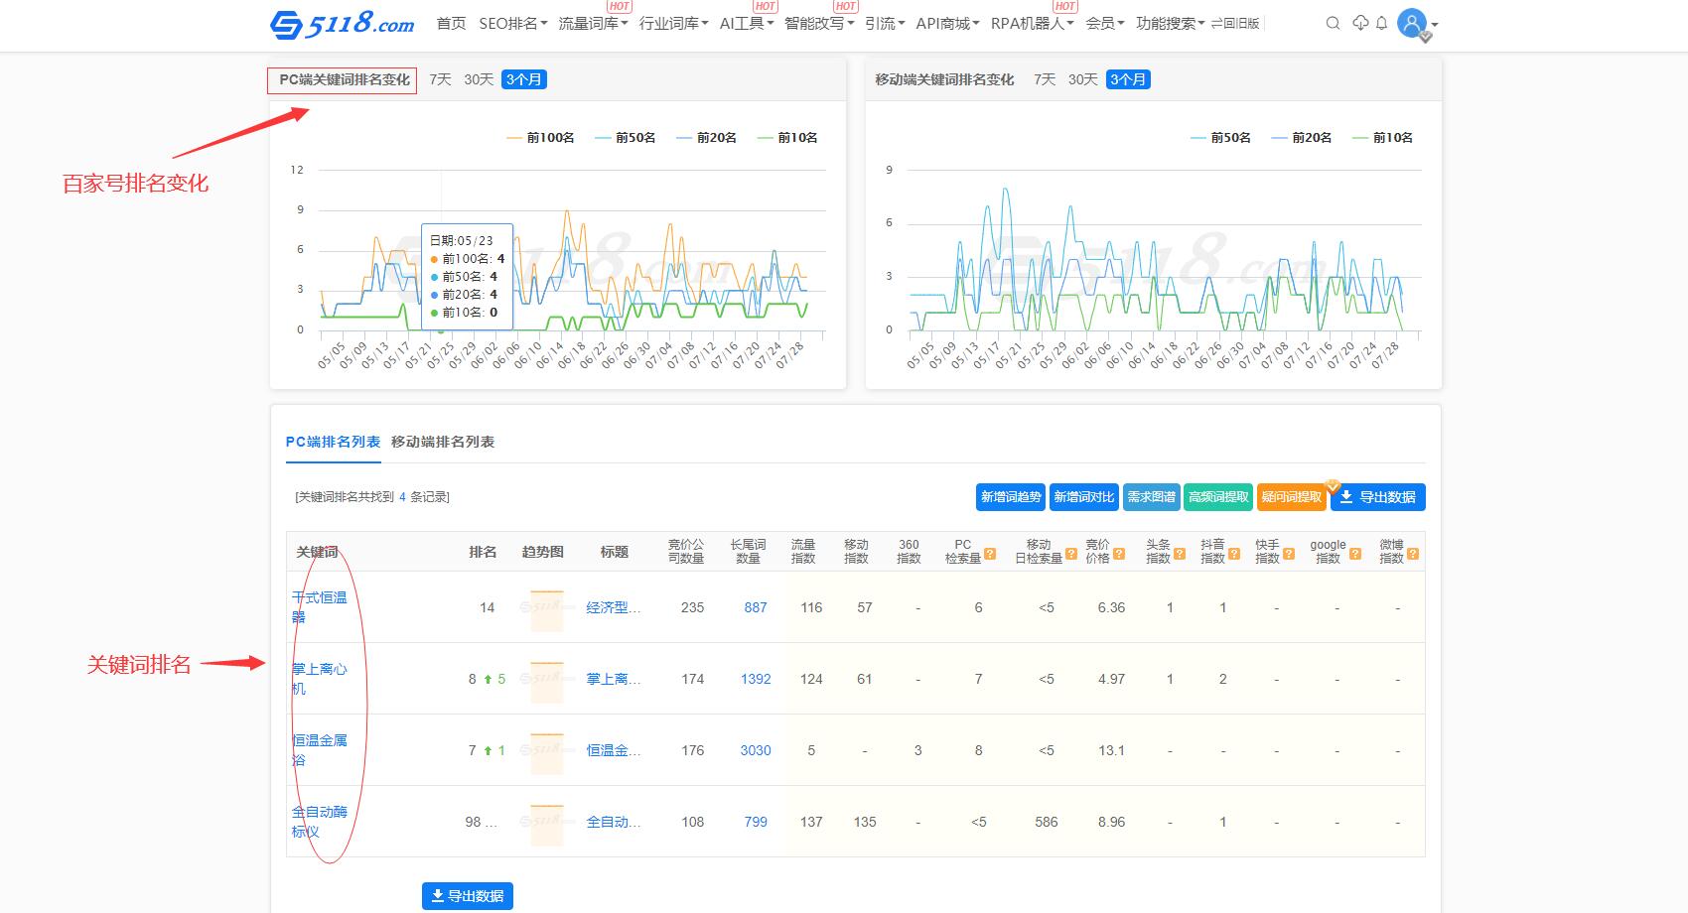Viewport: 1688px width, 913px height.
Task: Open long-tail count link 887
Action: [x=756, y=607]
